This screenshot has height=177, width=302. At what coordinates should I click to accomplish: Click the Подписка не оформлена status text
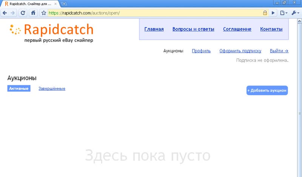(262, 60)
